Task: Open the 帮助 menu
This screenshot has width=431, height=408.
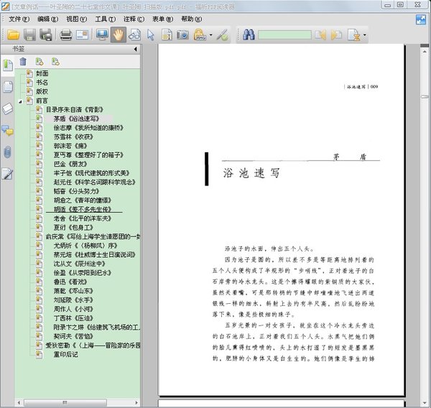Action: pos(192,19)
